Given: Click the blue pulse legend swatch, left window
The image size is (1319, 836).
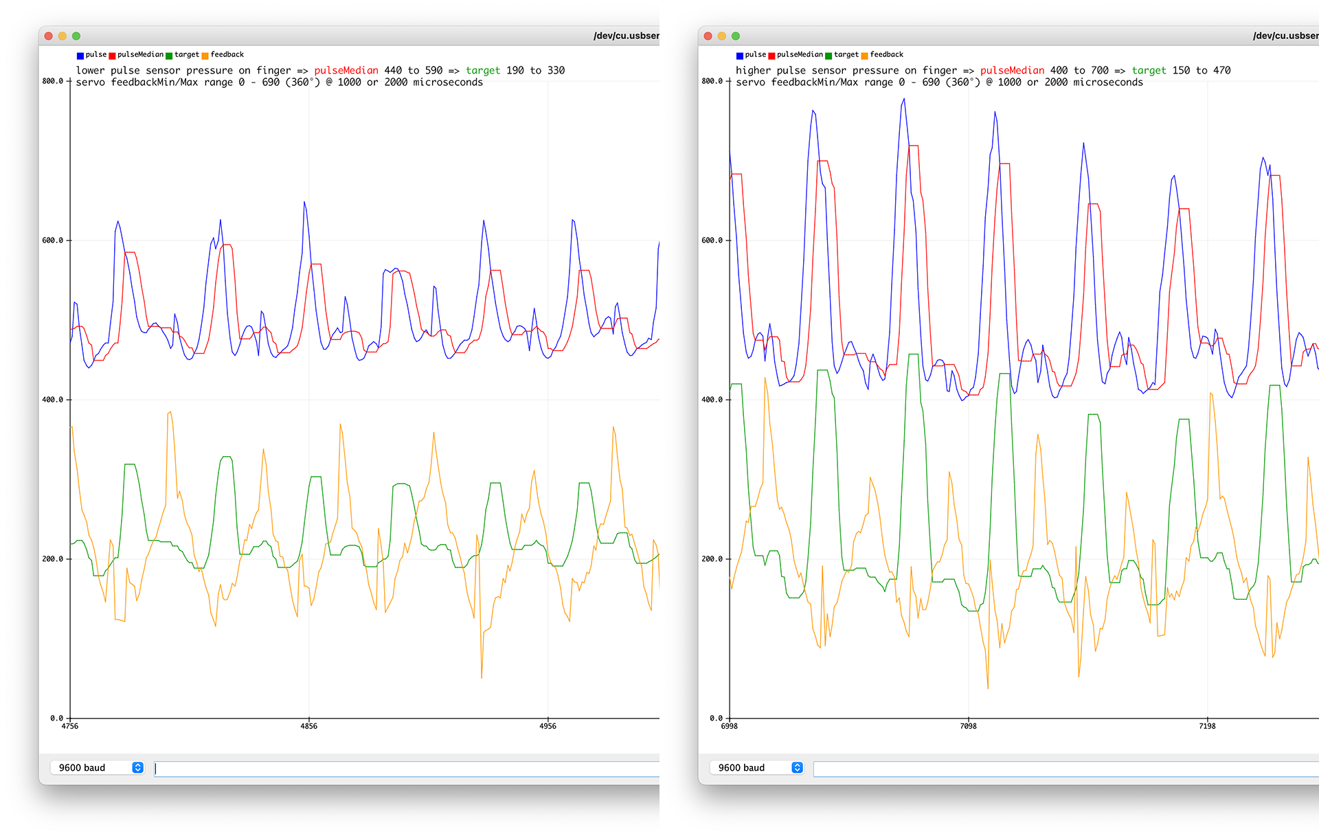Looking at the screenshot, I should (80, 56).
